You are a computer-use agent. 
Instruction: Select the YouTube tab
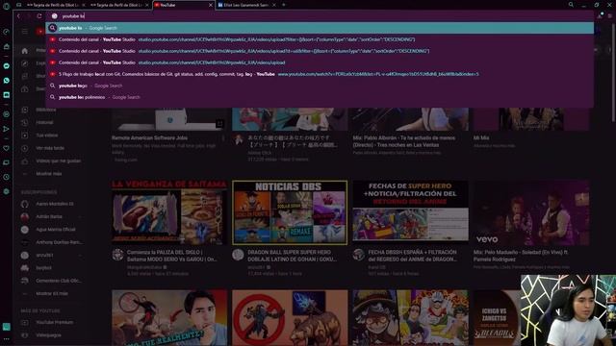tap(183, 5)
